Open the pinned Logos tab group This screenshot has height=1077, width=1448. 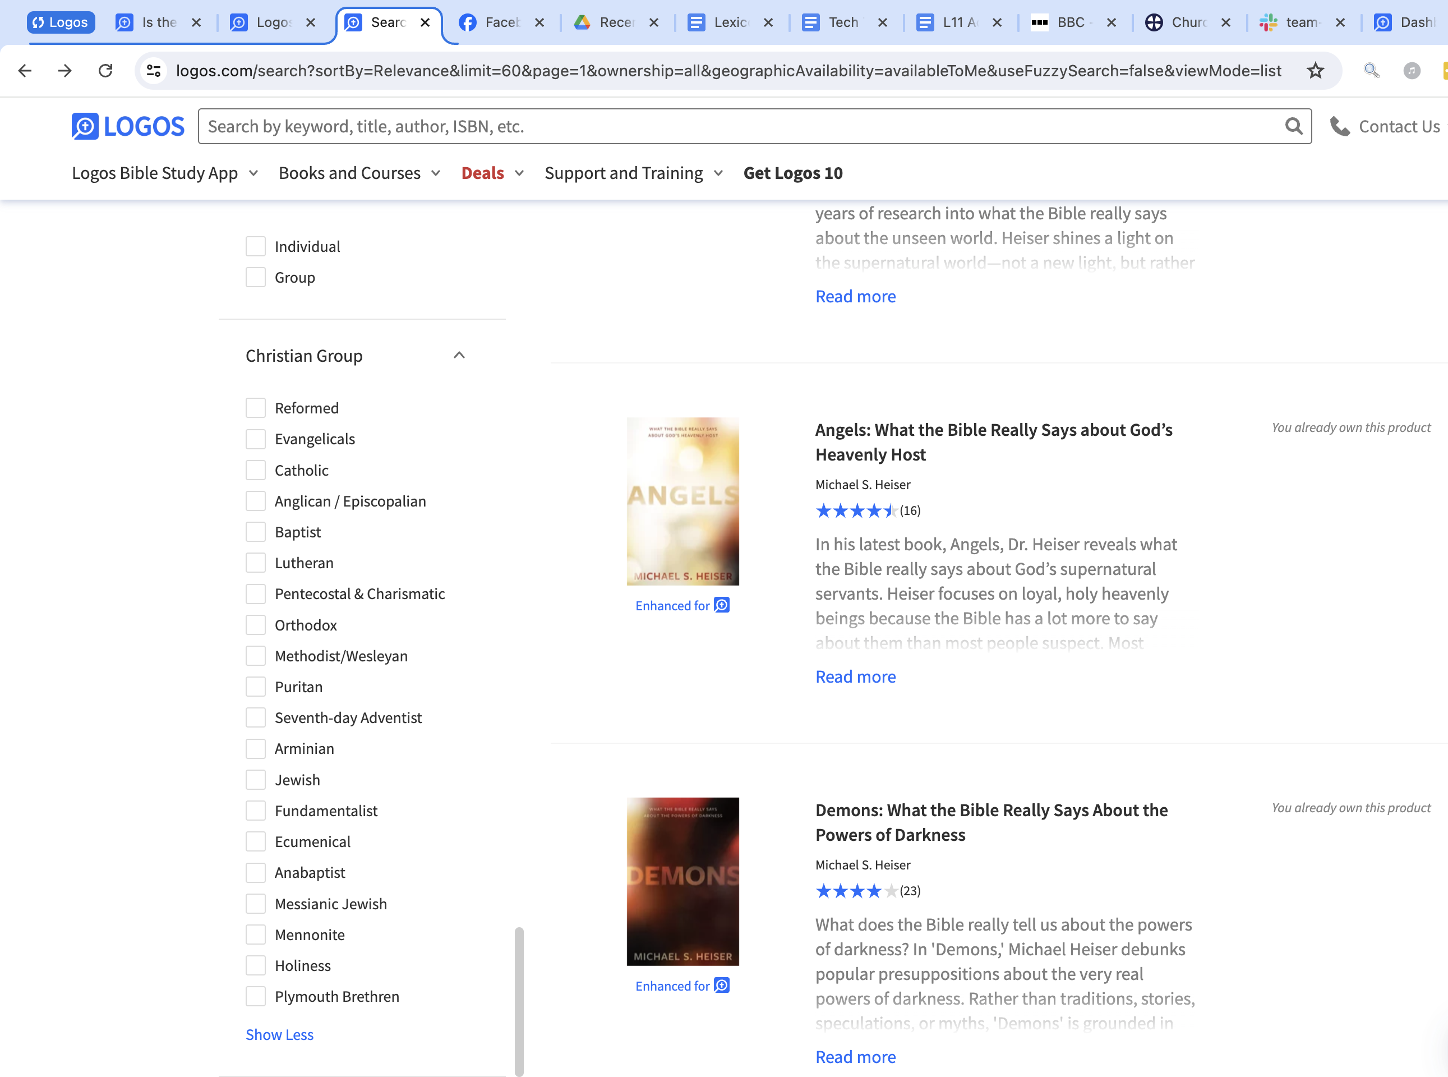61,22
